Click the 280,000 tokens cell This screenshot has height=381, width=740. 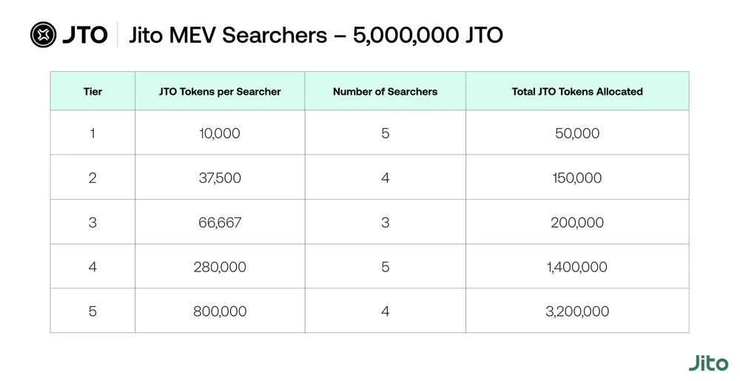tap(220, 267)
